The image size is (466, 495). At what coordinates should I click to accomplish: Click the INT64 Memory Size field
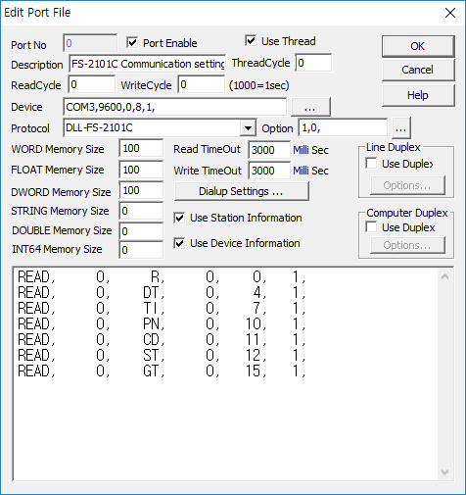click(141, 250)
